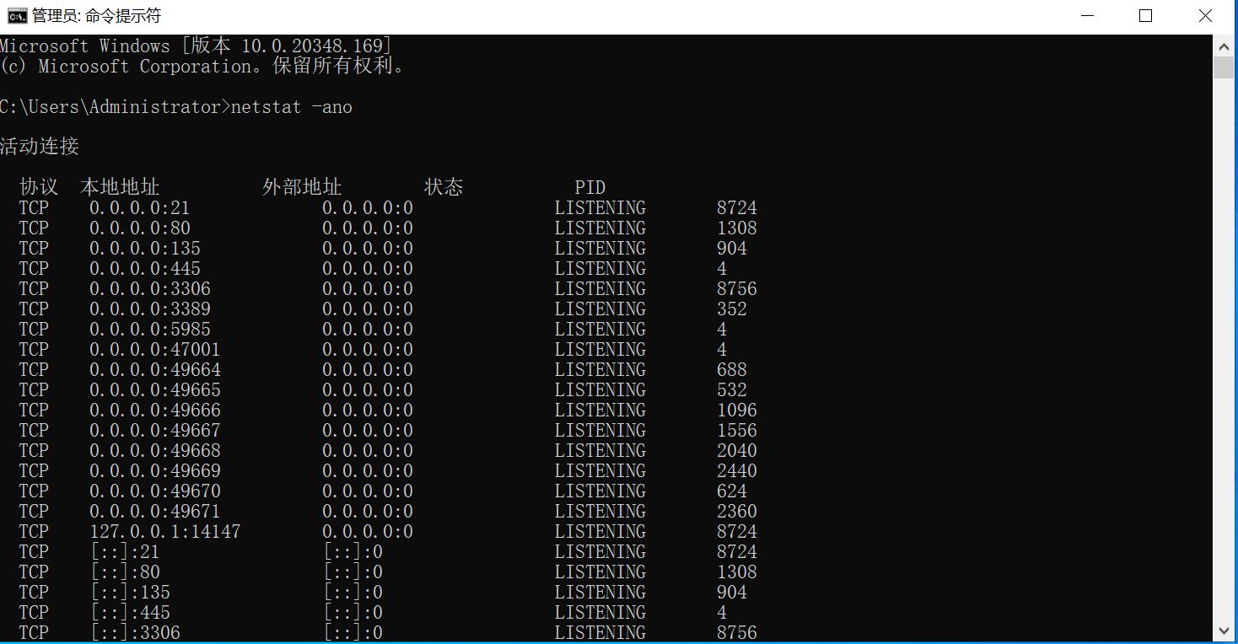The image size is (1238, 644).
Task: Click the vertical scrollbar thumb
Action: [x=1224, y=67]
